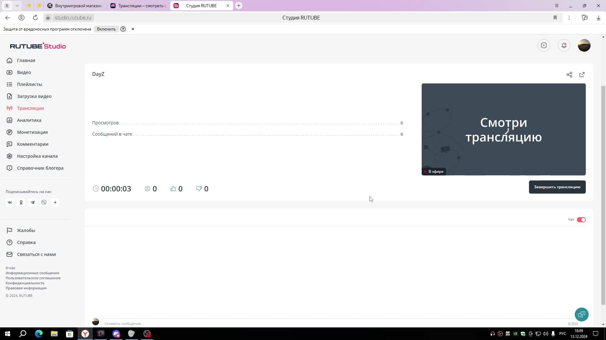Open the Telegram social link icon
606x340 pixels.
pyautogui.click(x=33, y=202)
